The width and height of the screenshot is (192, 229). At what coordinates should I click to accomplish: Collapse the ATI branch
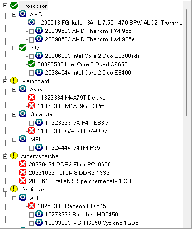tap(14, 198)
